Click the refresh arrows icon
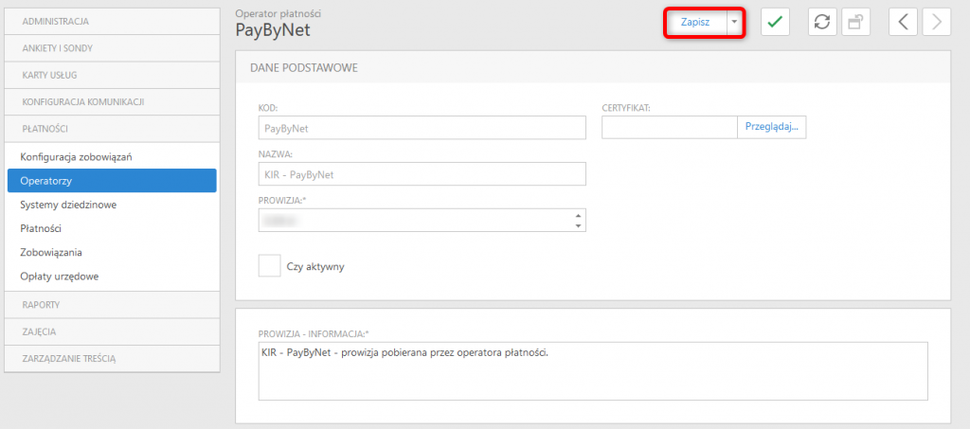The image size is (970, 429). coord(823,22)
